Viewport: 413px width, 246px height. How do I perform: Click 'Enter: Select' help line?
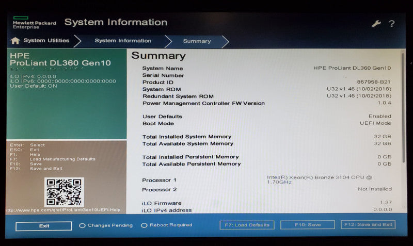click(27, 145)
